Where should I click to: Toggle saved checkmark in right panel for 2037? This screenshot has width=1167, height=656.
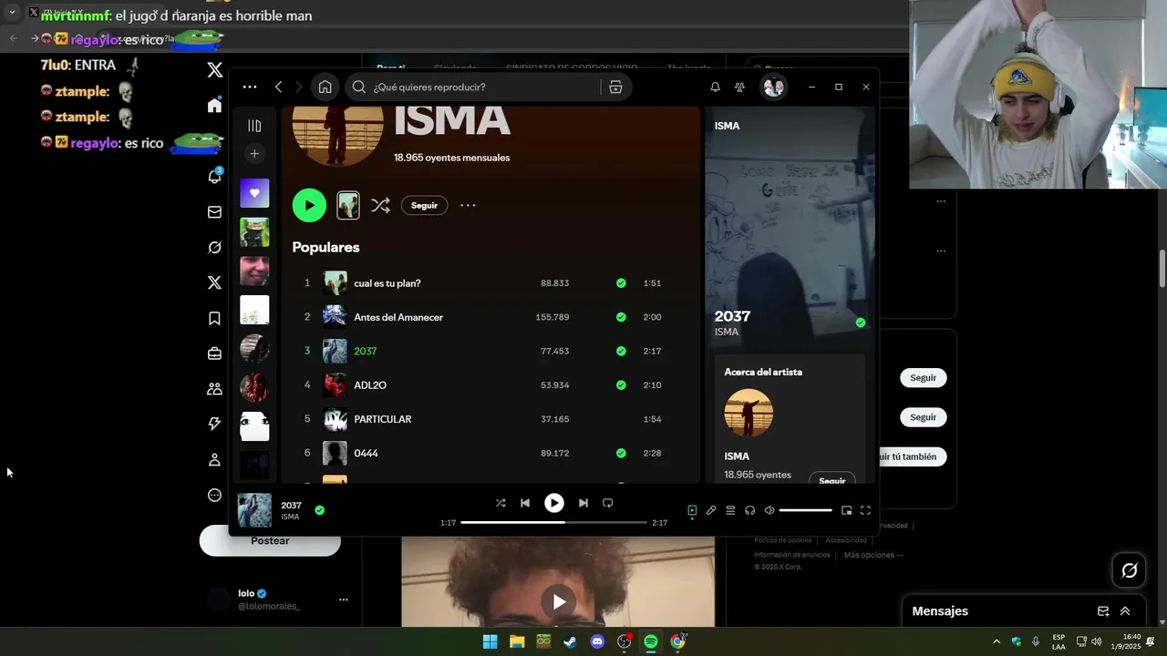click(x=861, y=323)
